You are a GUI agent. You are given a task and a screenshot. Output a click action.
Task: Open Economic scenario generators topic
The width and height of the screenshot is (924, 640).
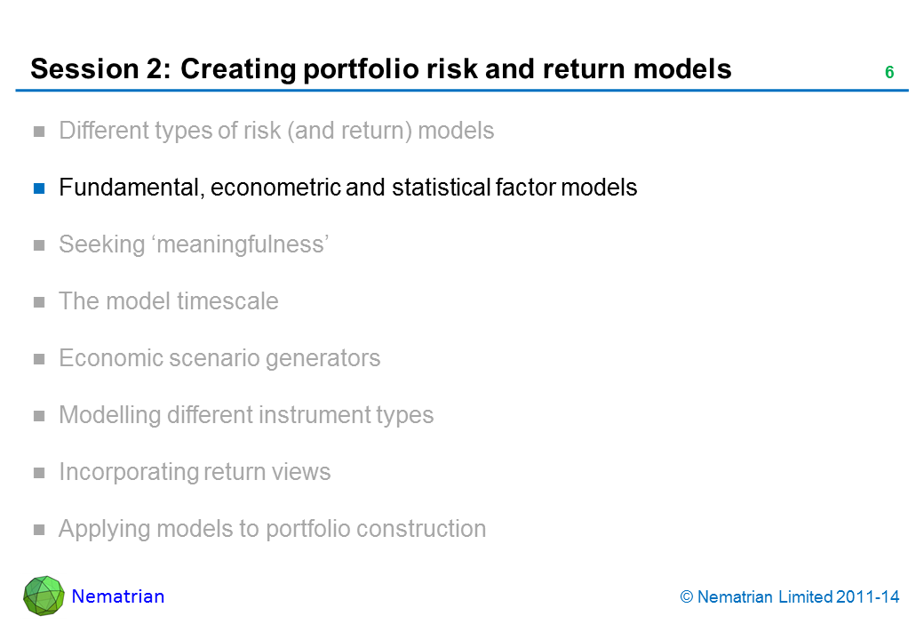tap(219, 358)
